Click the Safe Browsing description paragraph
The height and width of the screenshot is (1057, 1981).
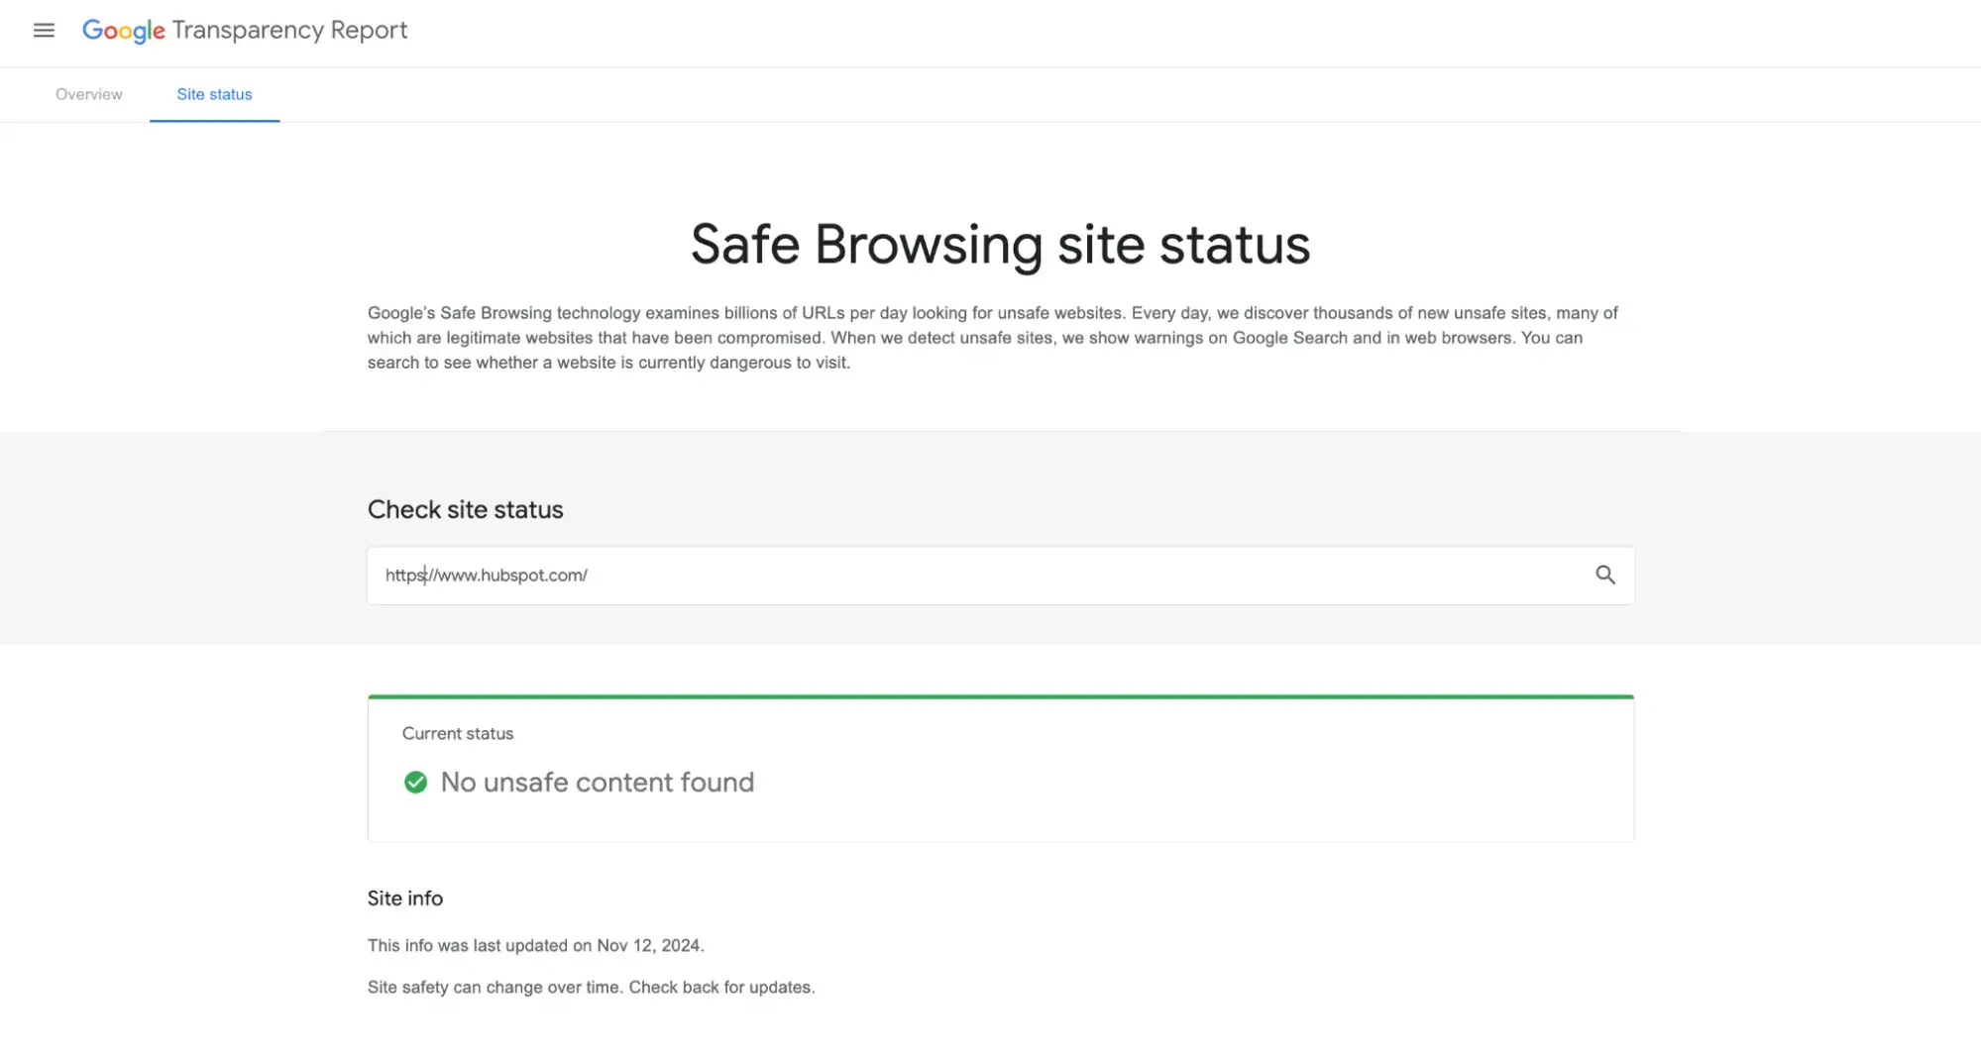pyautogui.click(x=991, y=338)
